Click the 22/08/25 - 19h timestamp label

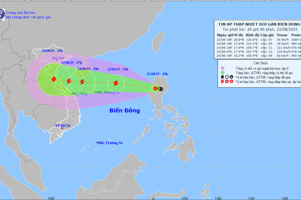click(x=157, y=74)
